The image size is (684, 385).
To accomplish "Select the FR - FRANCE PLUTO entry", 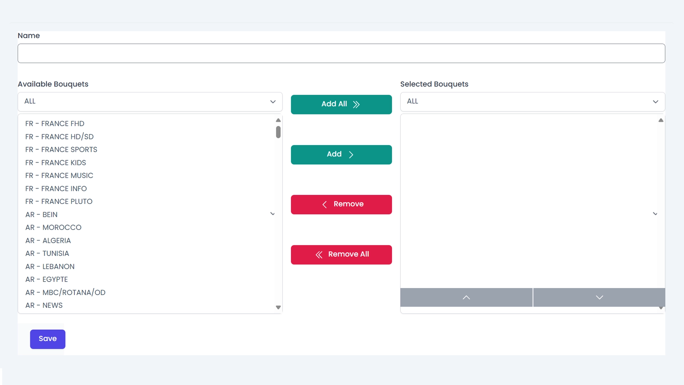I will click(59, 202).
